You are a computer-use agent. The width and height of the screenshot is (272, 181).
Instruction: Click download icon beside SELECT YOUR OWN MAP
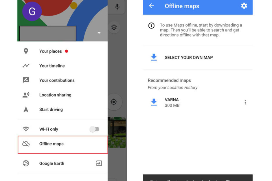tap(154, 57)
